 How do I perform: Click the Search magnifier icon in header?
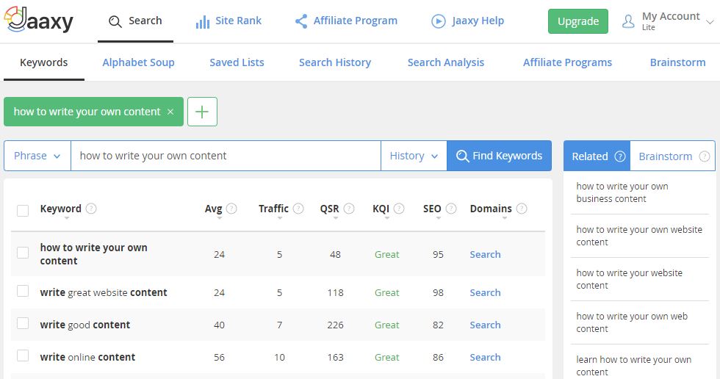(115, 21)
